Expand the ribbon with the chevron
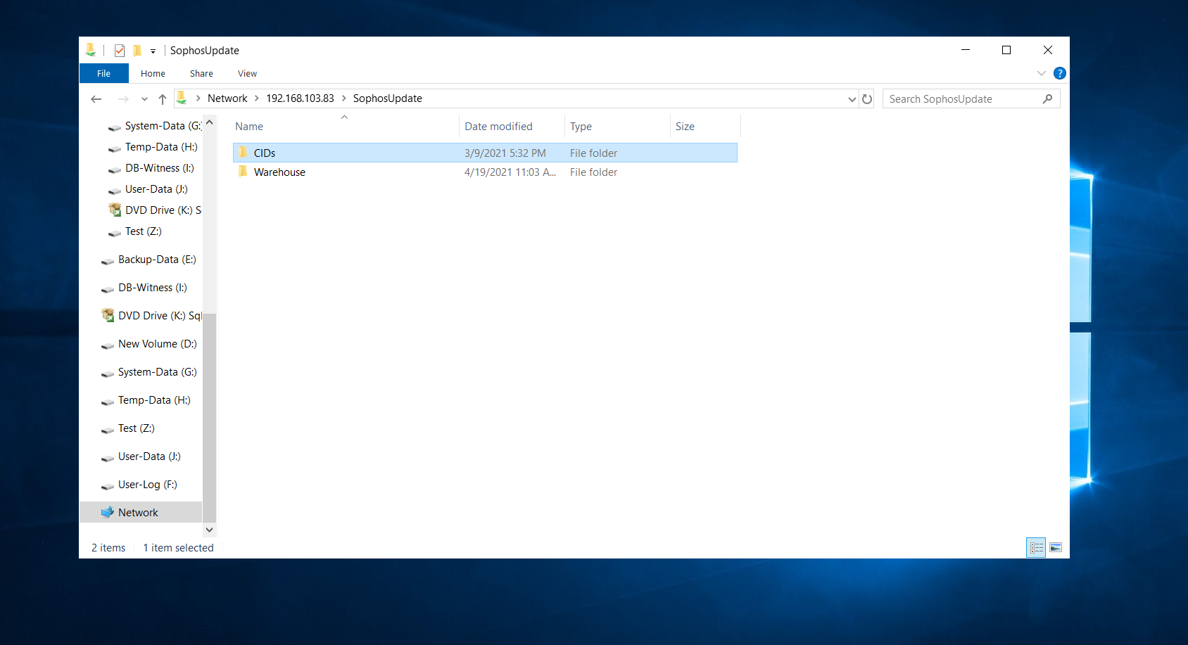The width and height of the screenshot is (1188, 645). point(1042,73)
